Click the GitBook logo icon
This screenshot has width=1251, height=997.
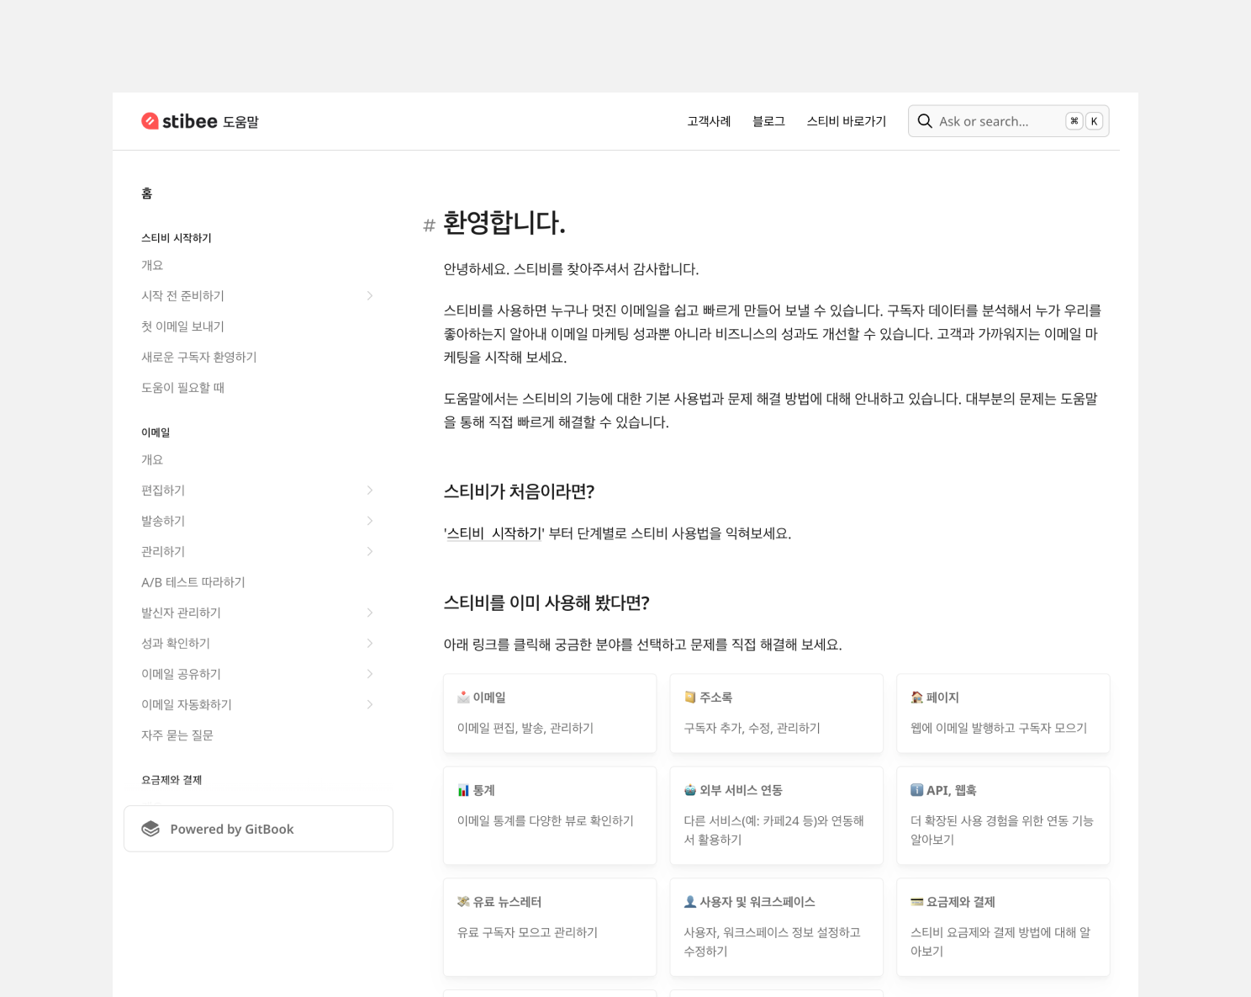point(150,829)
